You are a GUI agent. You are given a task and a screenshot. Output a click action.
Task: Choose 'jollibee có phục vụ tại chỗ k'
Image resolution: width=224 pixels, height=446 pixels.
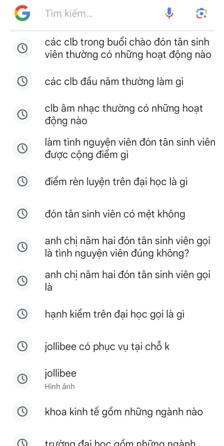114,346
